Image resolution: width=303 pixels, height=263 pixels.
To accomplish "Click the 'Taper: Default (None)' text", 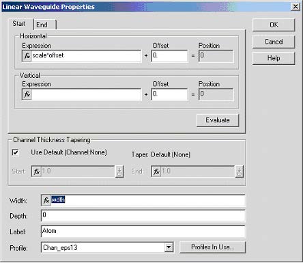I will 161,154.
